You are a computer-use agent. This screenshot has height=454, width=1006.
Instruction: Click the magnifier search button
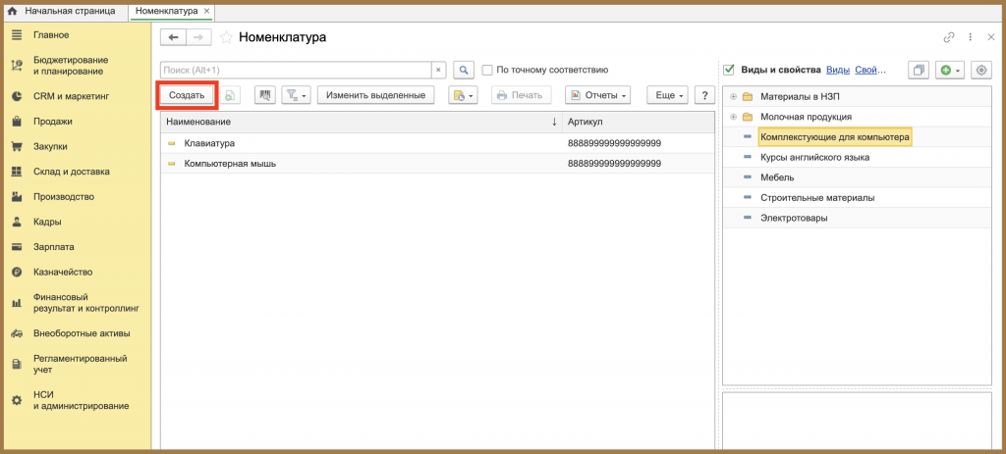click(x=464, y=70)
